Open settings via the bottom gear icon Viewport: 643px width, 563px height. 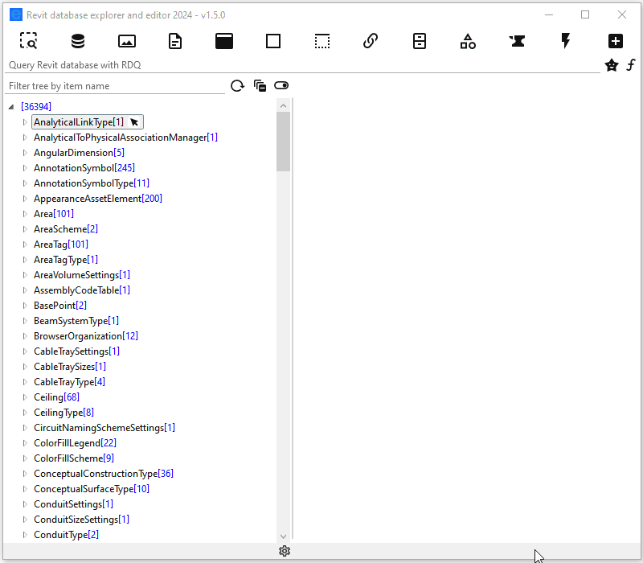[285, 551]
